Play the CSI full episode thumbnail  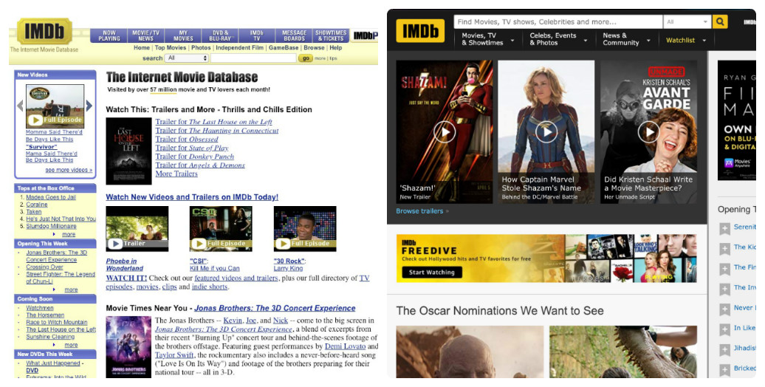point(221,228)
